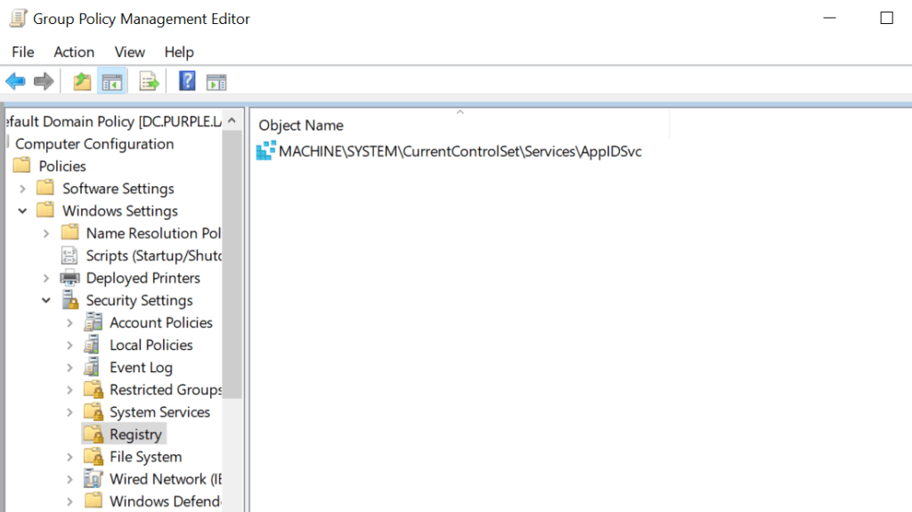Click the Forward arrow toolbar icon
912x512 pixels.
pos(43,82)
